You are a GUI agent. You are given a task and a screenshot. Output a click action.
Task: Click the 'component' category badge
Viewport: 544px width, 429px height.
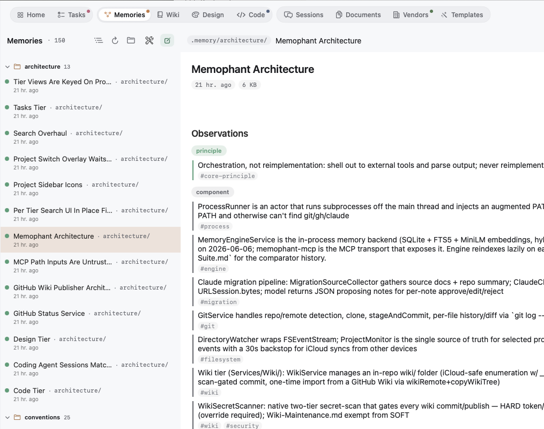click(213, 193)
